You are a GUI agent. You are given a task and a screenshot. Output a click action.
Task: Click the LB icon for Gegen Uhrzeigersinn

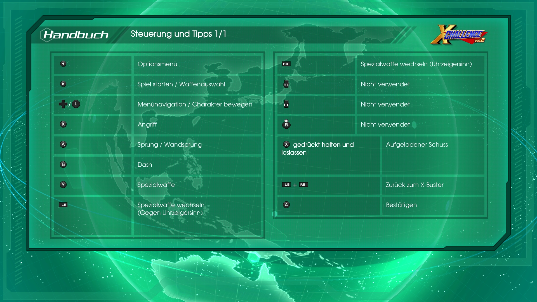pos(63,205)
